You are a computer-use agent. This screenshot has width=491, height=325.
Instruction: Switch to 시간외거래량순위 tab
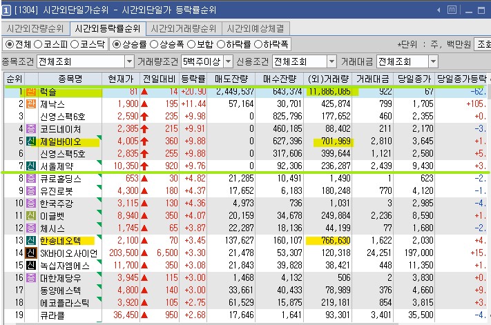184,29
